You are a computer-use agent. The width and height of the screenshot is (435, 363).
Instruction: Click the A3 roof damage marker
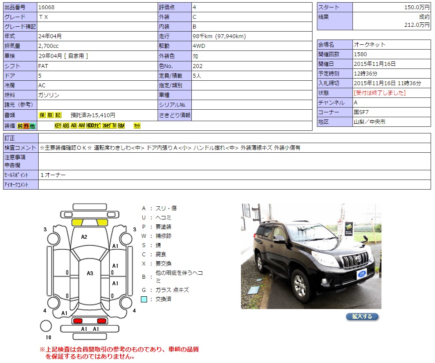tap(90, 273)
